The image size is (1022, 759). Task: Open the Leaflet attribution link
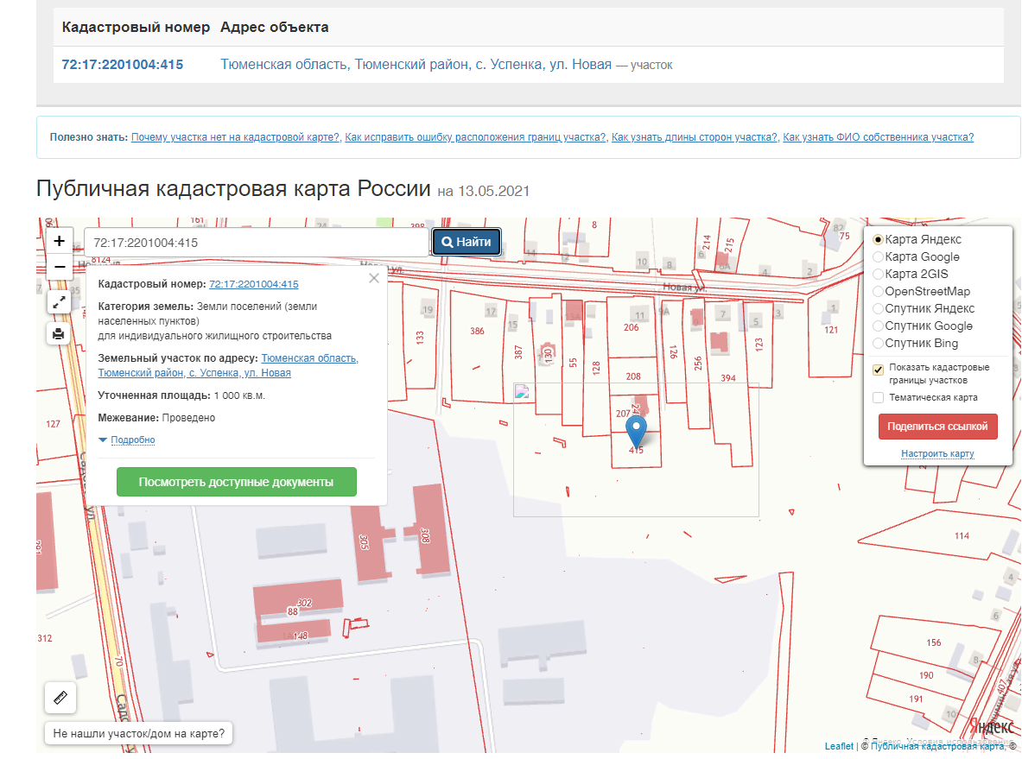click(x=839, y=746)
